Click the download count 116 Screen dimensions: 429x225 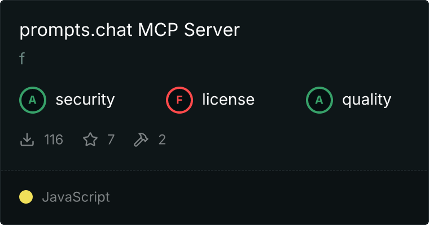[54, 139]
